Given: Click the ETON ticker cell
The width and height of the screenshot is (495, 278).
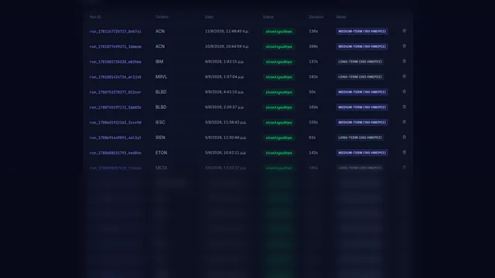Looking at the screenshot, I should [x=161, y=153].
